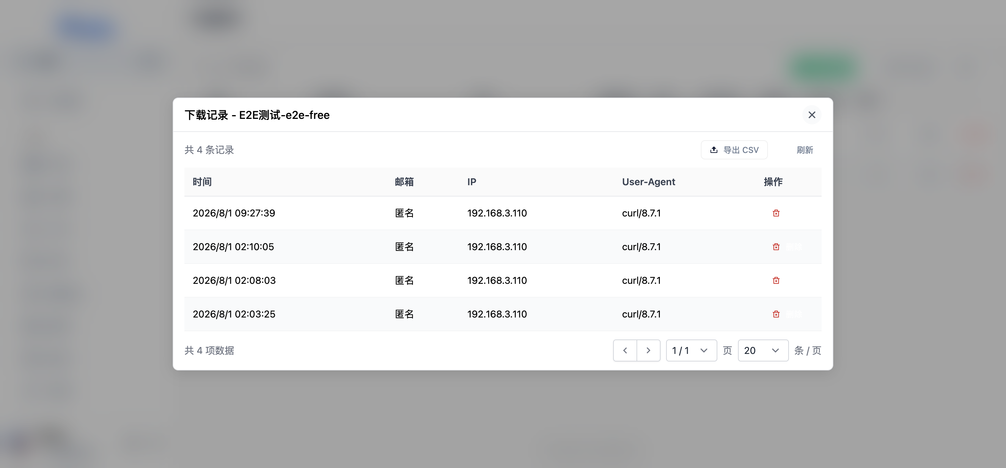The image size is (1006, 468).
Task: Click the export upload icon
Action: click(x=714, y=150)
